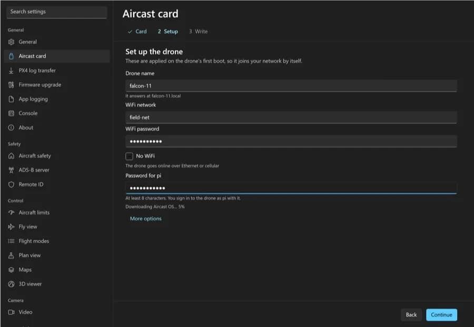
Task: Open the App logging page label
Action: point(33,99)
